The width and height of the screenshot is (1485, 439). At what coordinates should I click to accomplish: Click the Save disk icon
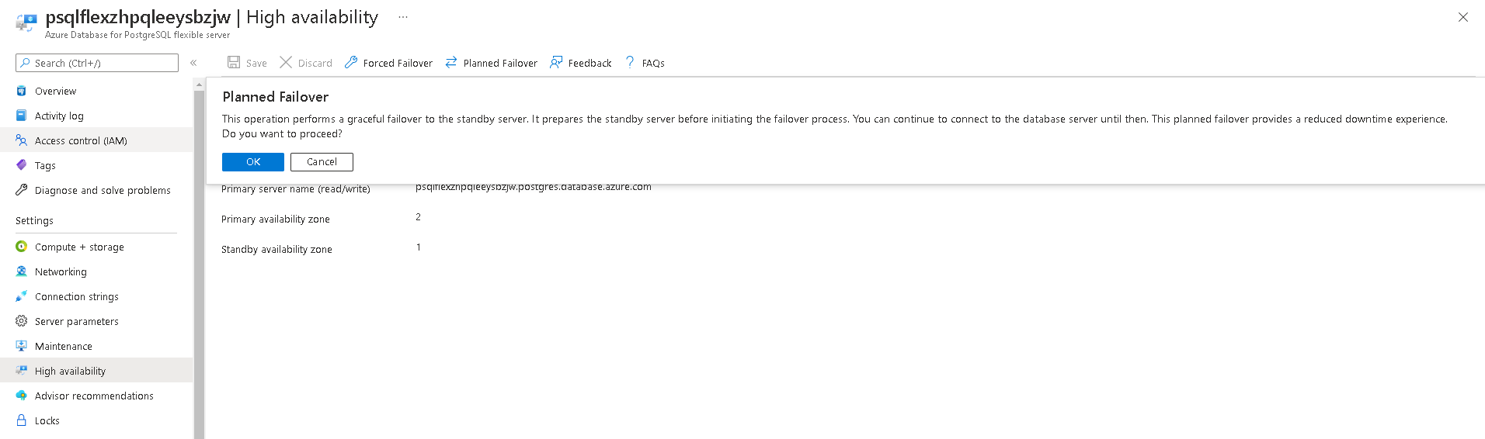click(234, 62)
